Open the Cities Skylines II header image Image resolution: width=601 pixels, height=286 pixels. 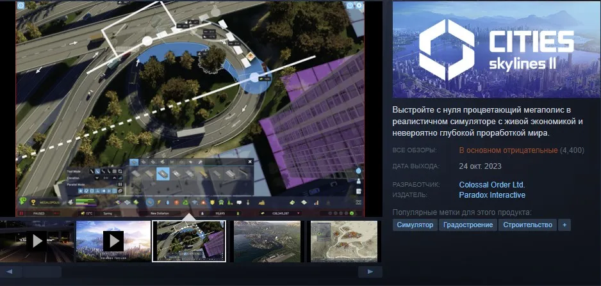(497, 49)
